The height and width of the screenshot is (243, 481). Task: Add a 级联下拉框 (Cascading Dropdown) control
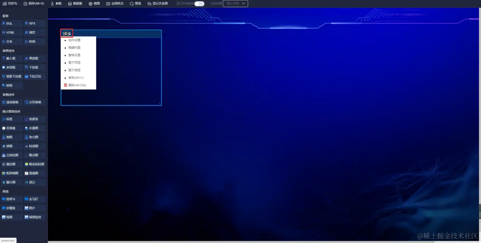coord(12,76)
